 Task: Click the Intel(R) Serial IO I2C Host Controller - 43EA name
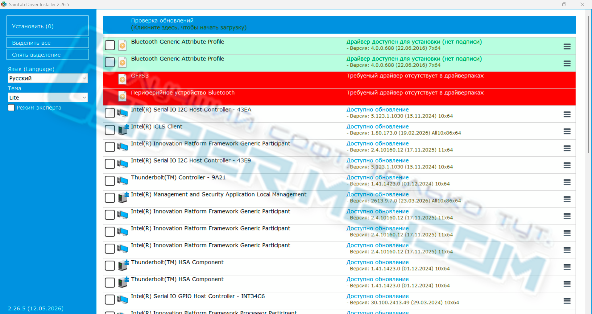pyautogui.click(x=191, y=109)
